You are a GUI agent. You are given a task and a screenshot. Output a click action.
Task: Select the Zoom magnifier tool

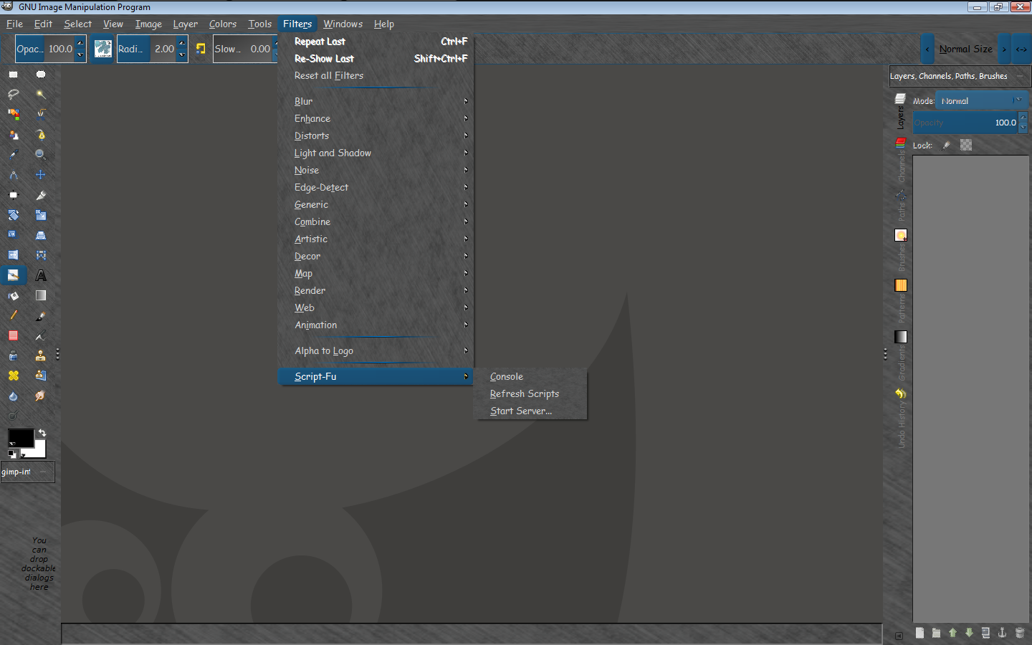tap(41, 155)
